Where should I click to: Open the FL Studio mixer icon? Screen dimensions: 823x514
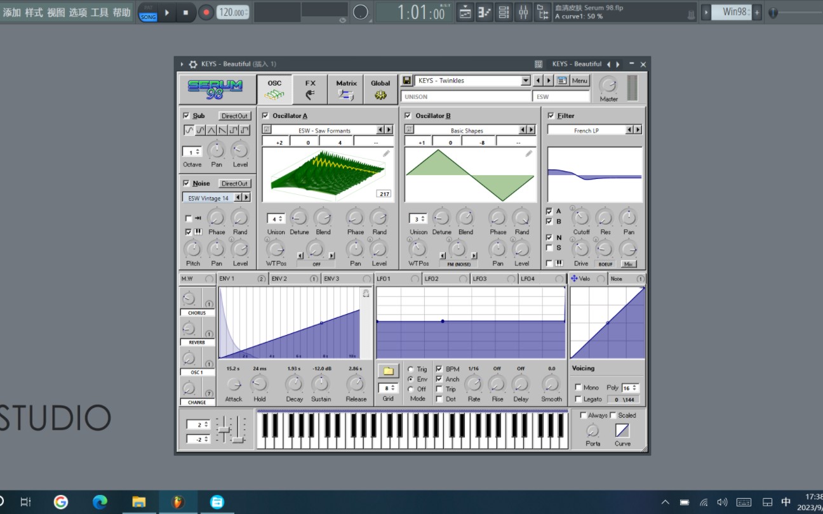[523, 12]
